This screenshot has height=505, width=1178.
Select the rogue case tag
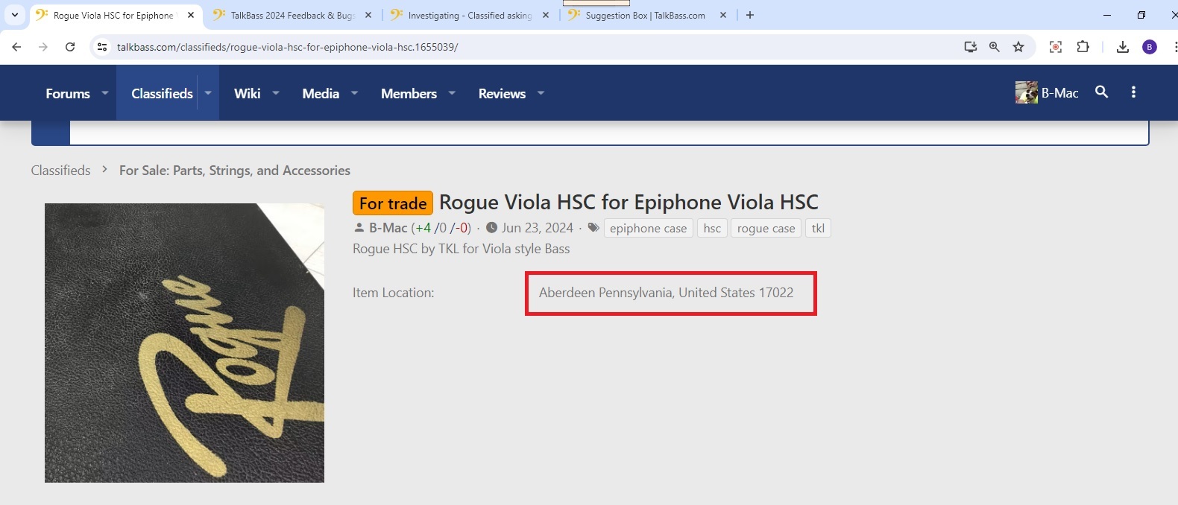pyautogui.click(x=766, y=228)
